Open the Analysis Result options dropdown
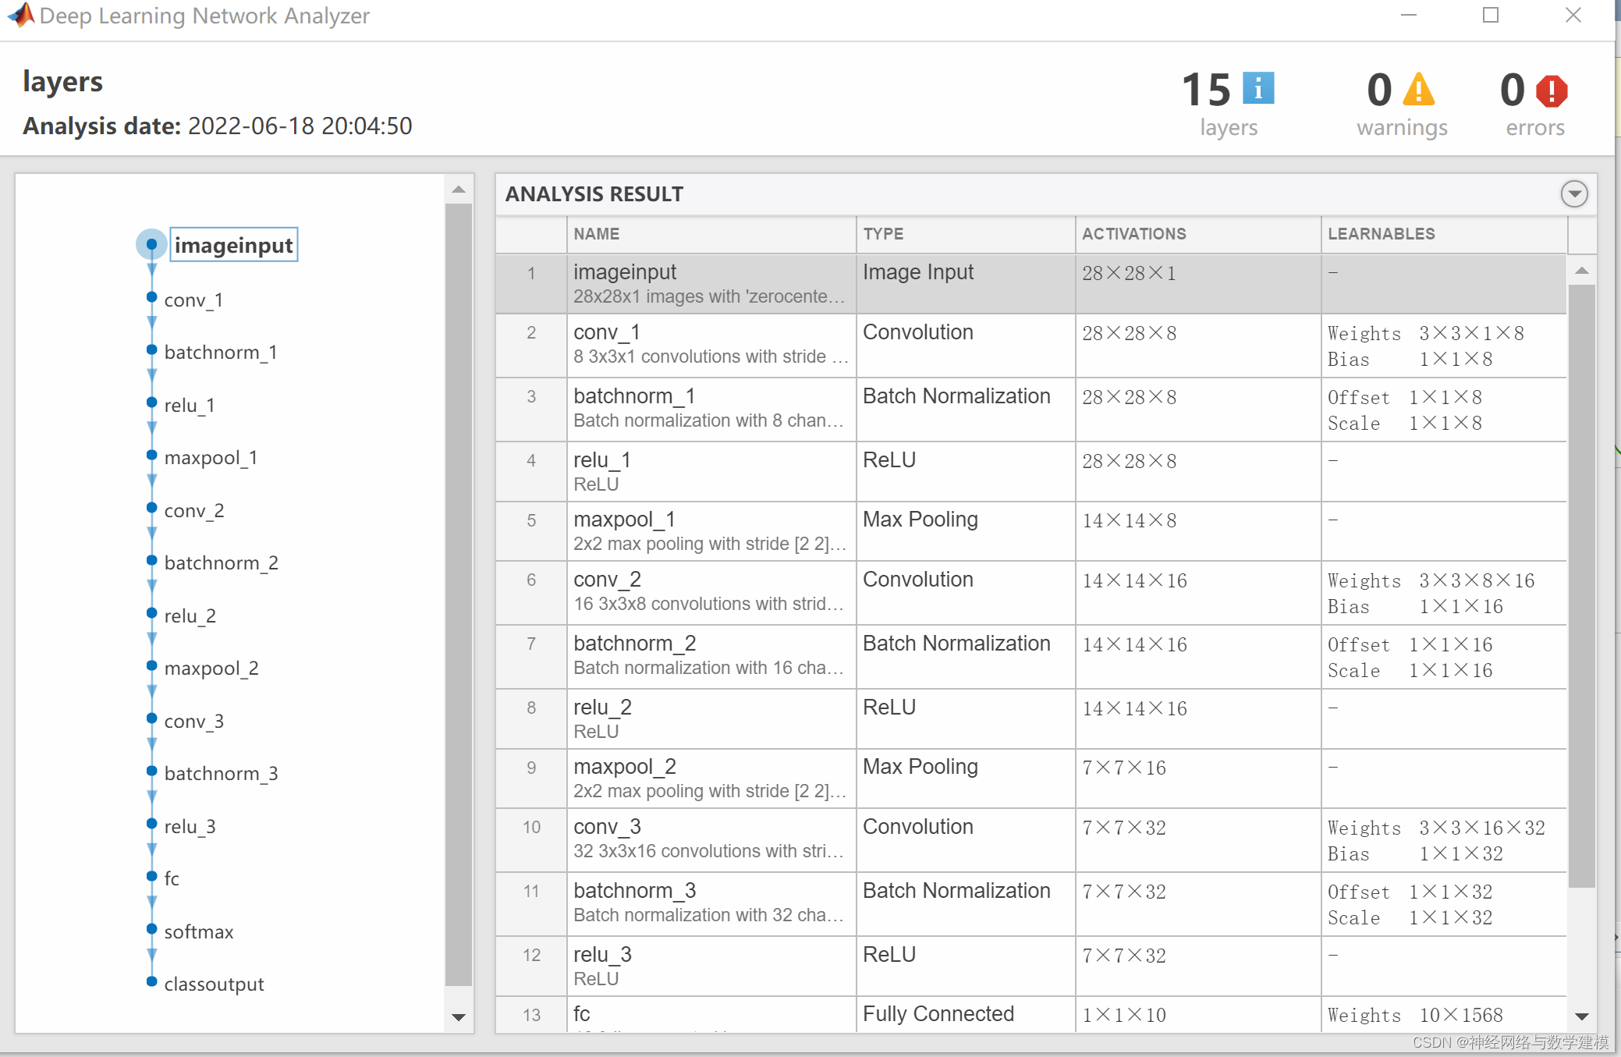 (x=1573, y=193)
